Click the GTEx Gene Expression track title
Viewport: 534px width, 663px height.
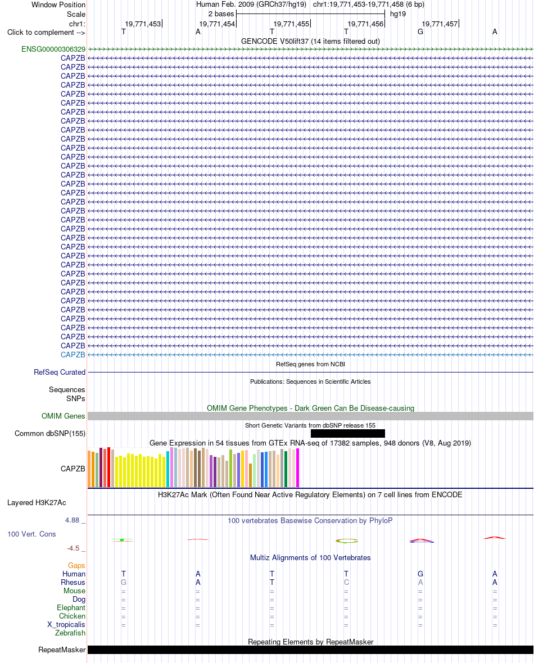click(310, 443)
